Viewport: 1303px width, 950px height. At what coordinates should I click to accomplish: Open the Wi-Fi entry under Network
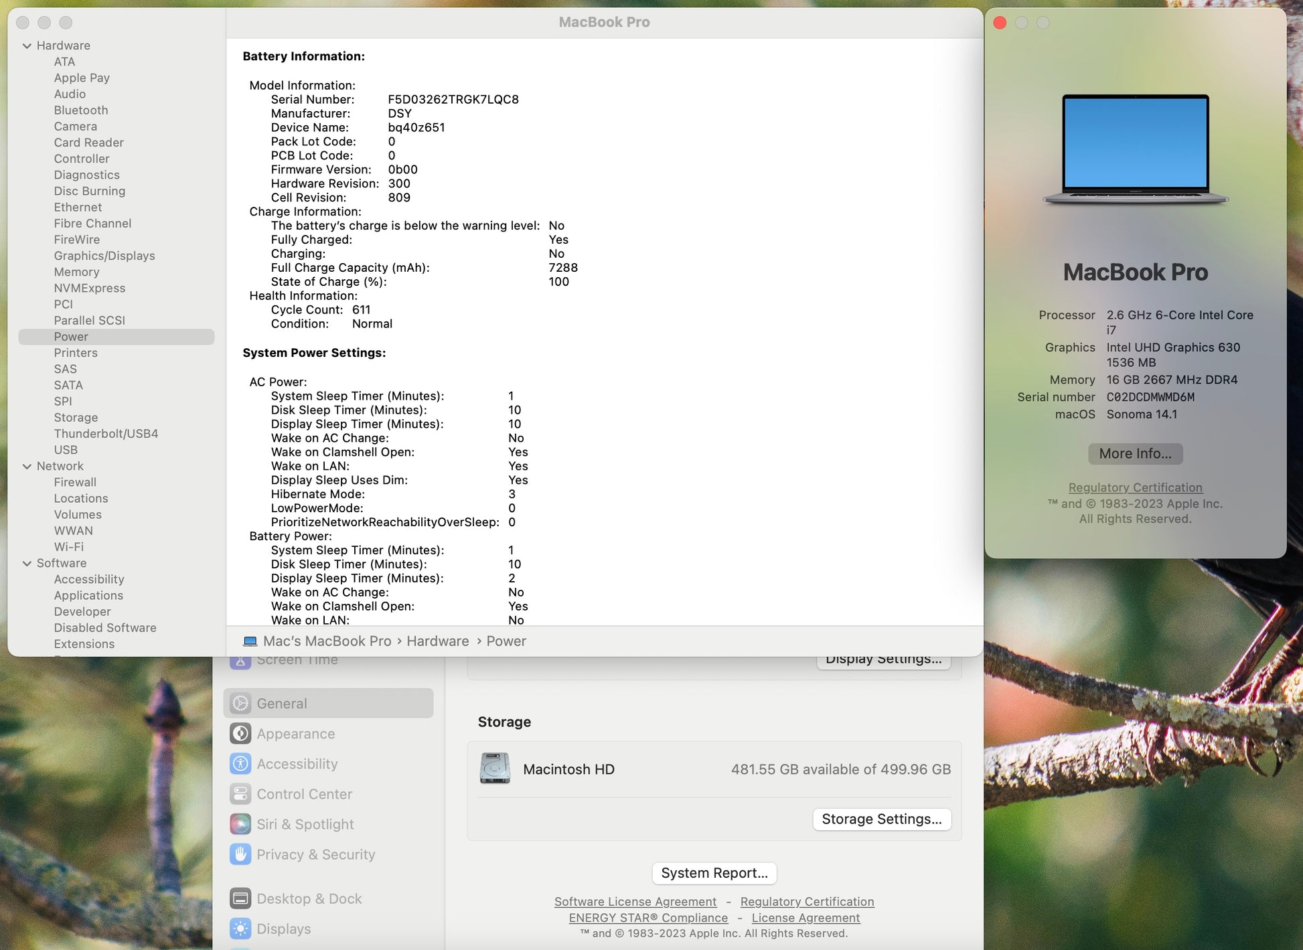[x=68, y=547]
